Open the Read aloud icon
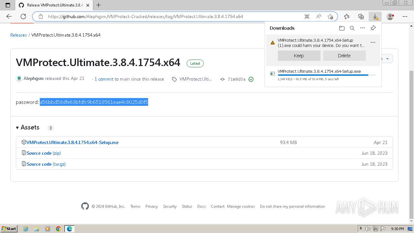This screenshot has height=233, width=414. point(319,17)
